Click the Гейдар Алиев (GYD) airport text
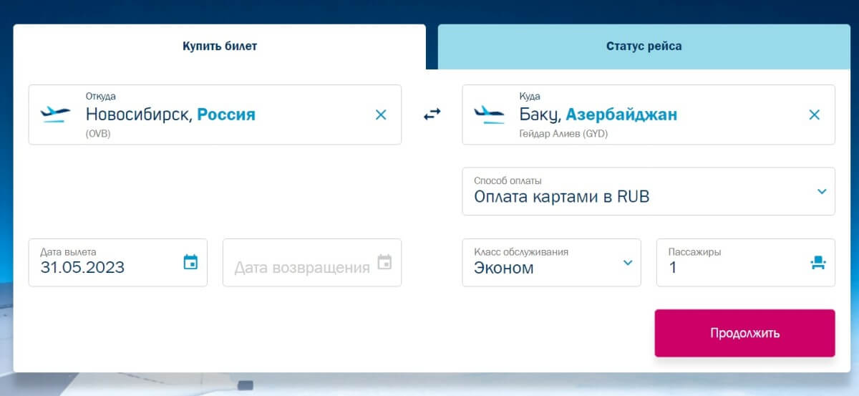 (x=563, y=133)
